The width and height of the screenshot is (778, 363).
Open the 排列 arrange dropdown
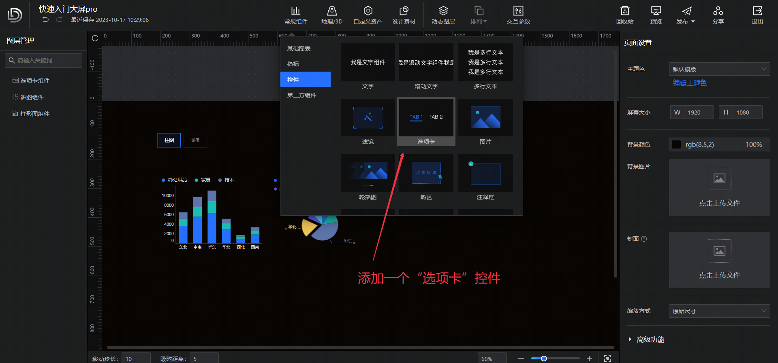click(x=479, y=15)
